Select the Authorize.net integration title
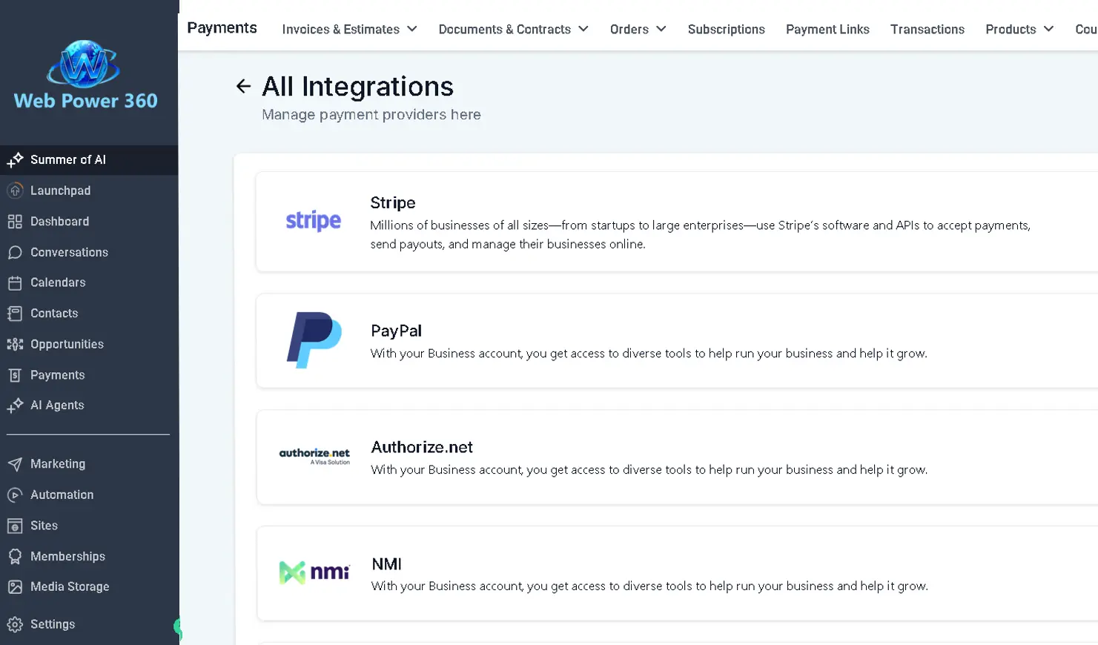Viewport: 1098px width, 645px height. click(422, 447)
